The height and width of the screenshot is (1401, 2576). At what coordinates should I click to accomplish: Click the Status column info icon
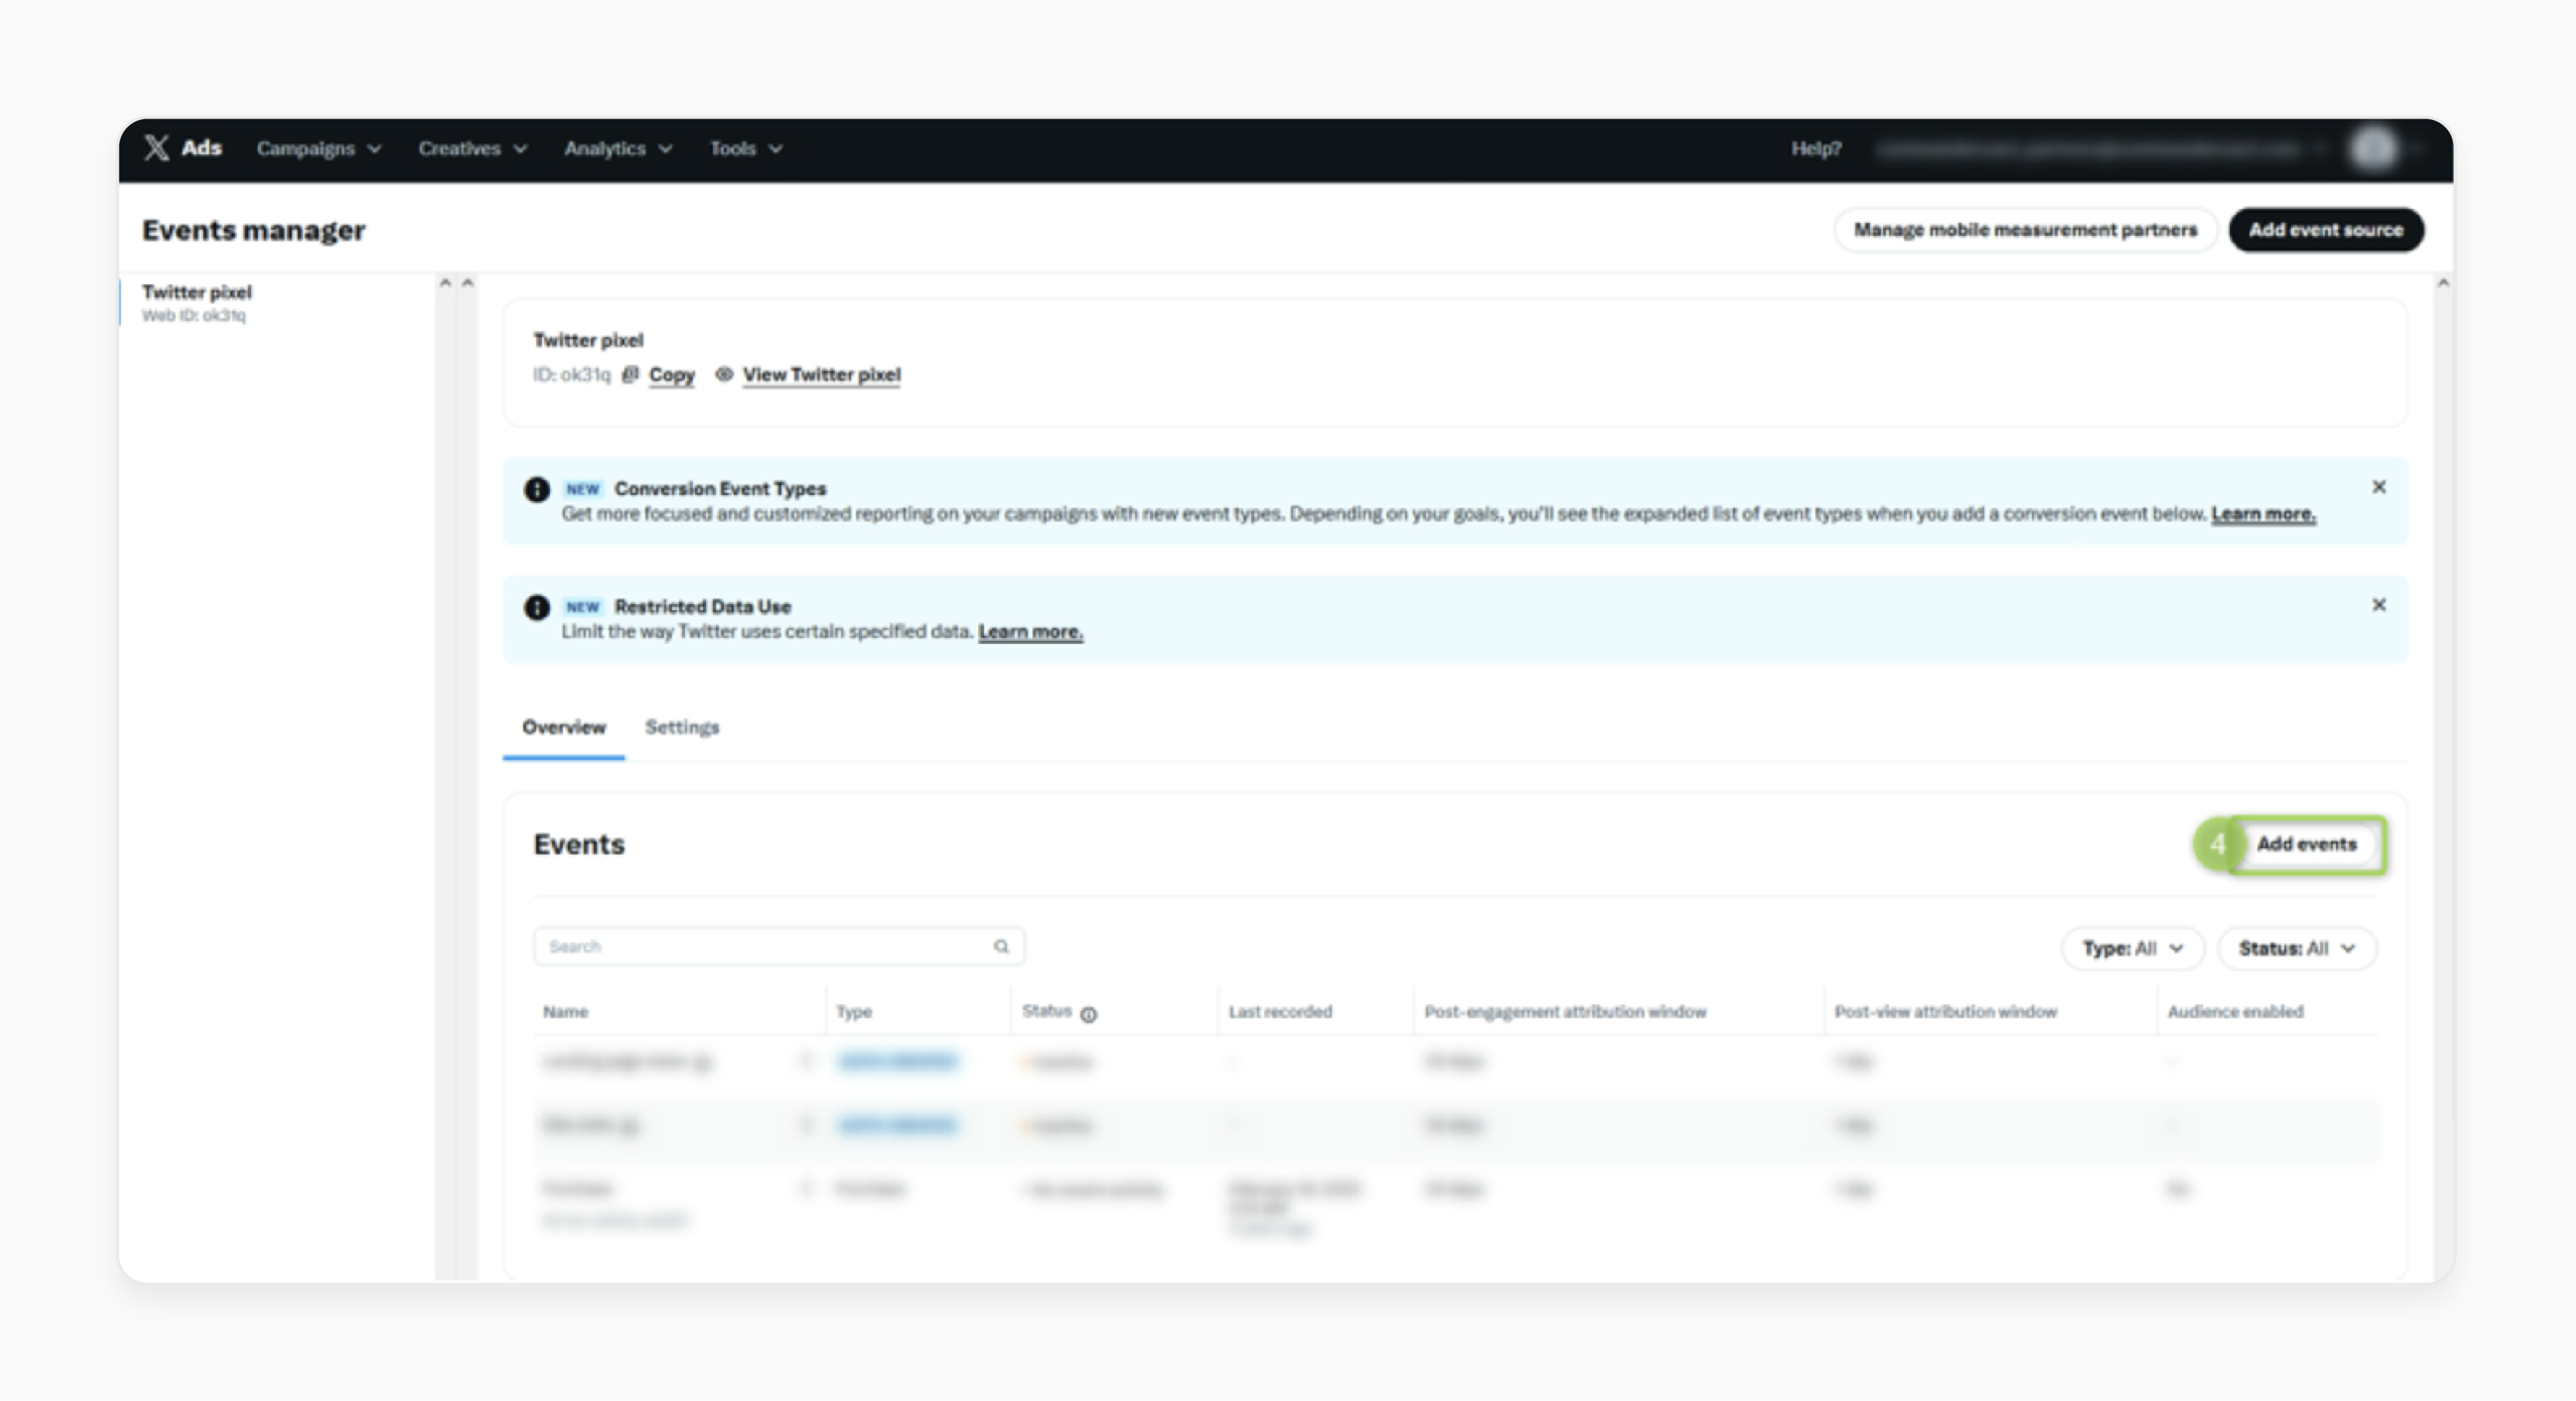pyautogui.click(x=1089, y=1014)
